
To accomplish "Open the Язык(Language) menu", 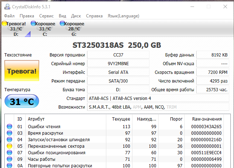I will 123,16.
